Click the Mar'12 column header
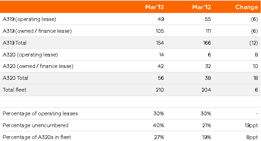261x141 pixels. point(201,7)
